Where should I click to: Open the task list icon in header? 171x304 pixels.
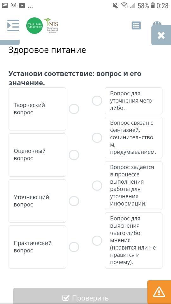pyautogui.click(x=136, y=25)
